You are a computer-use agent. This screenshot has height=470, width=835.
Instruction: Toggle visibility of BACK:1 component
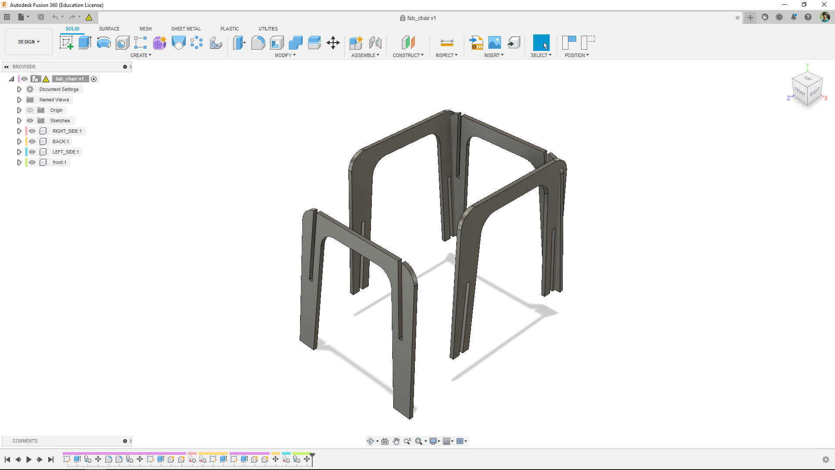(32, 141)
